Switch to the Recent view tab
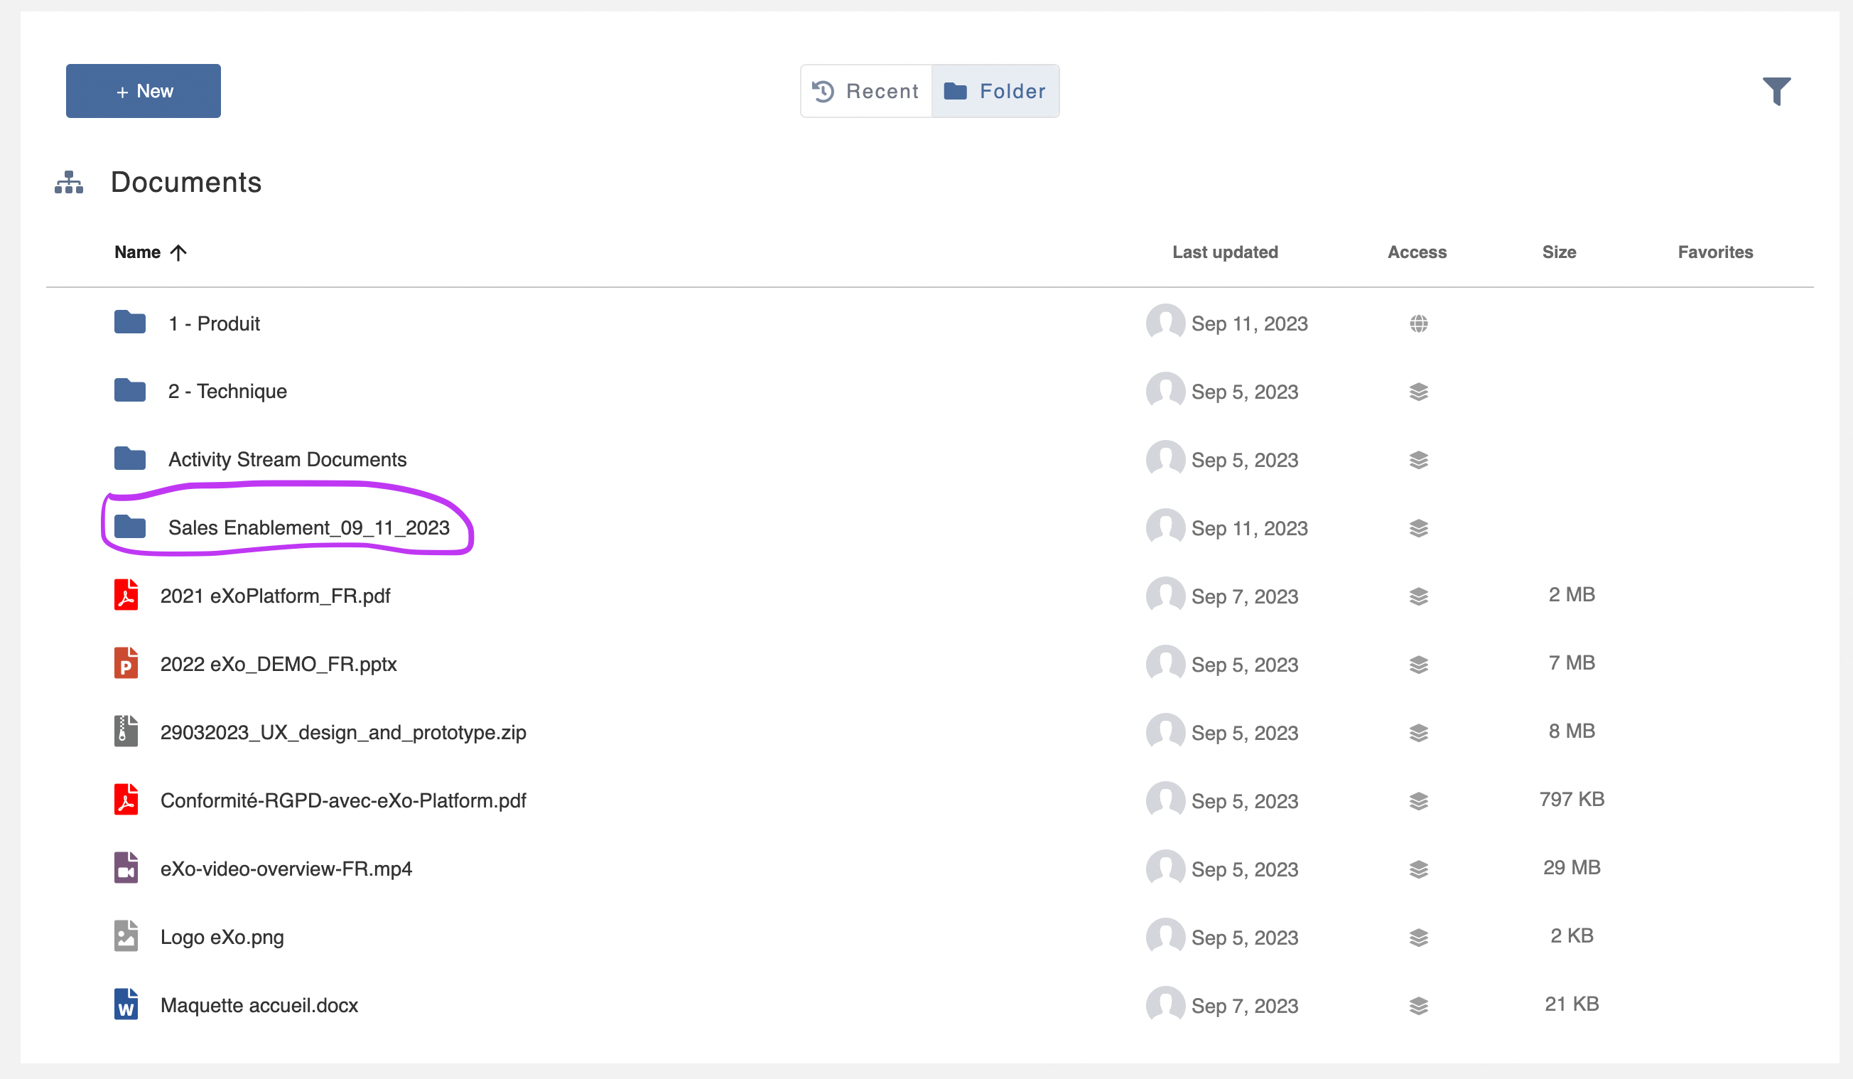The height and width of the screenshot is (1079, 1853). click(x=866, y=91)
